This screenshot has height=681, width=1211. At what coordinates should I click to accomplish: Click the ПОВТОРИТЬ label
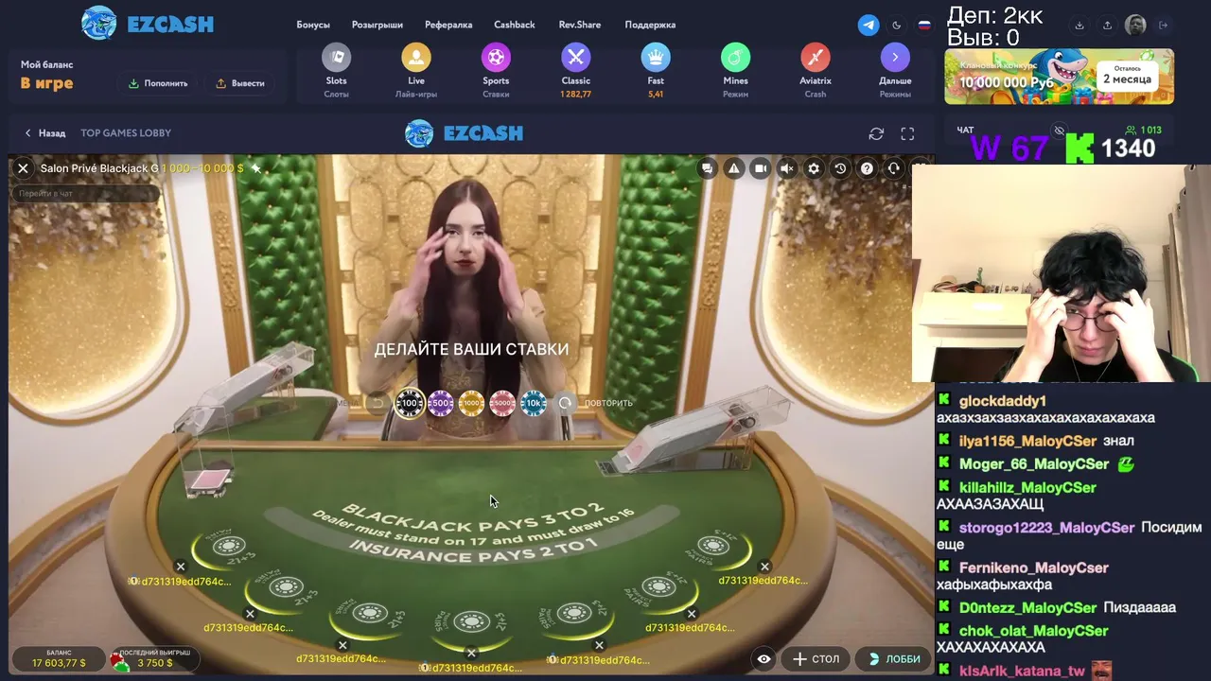click(608, 403)
